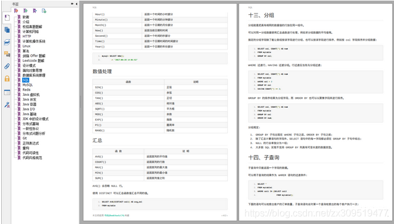Viewport: 394px width, 224px height.
Task: Click the RAND() row in the numeric table
Action: point(160,130)
